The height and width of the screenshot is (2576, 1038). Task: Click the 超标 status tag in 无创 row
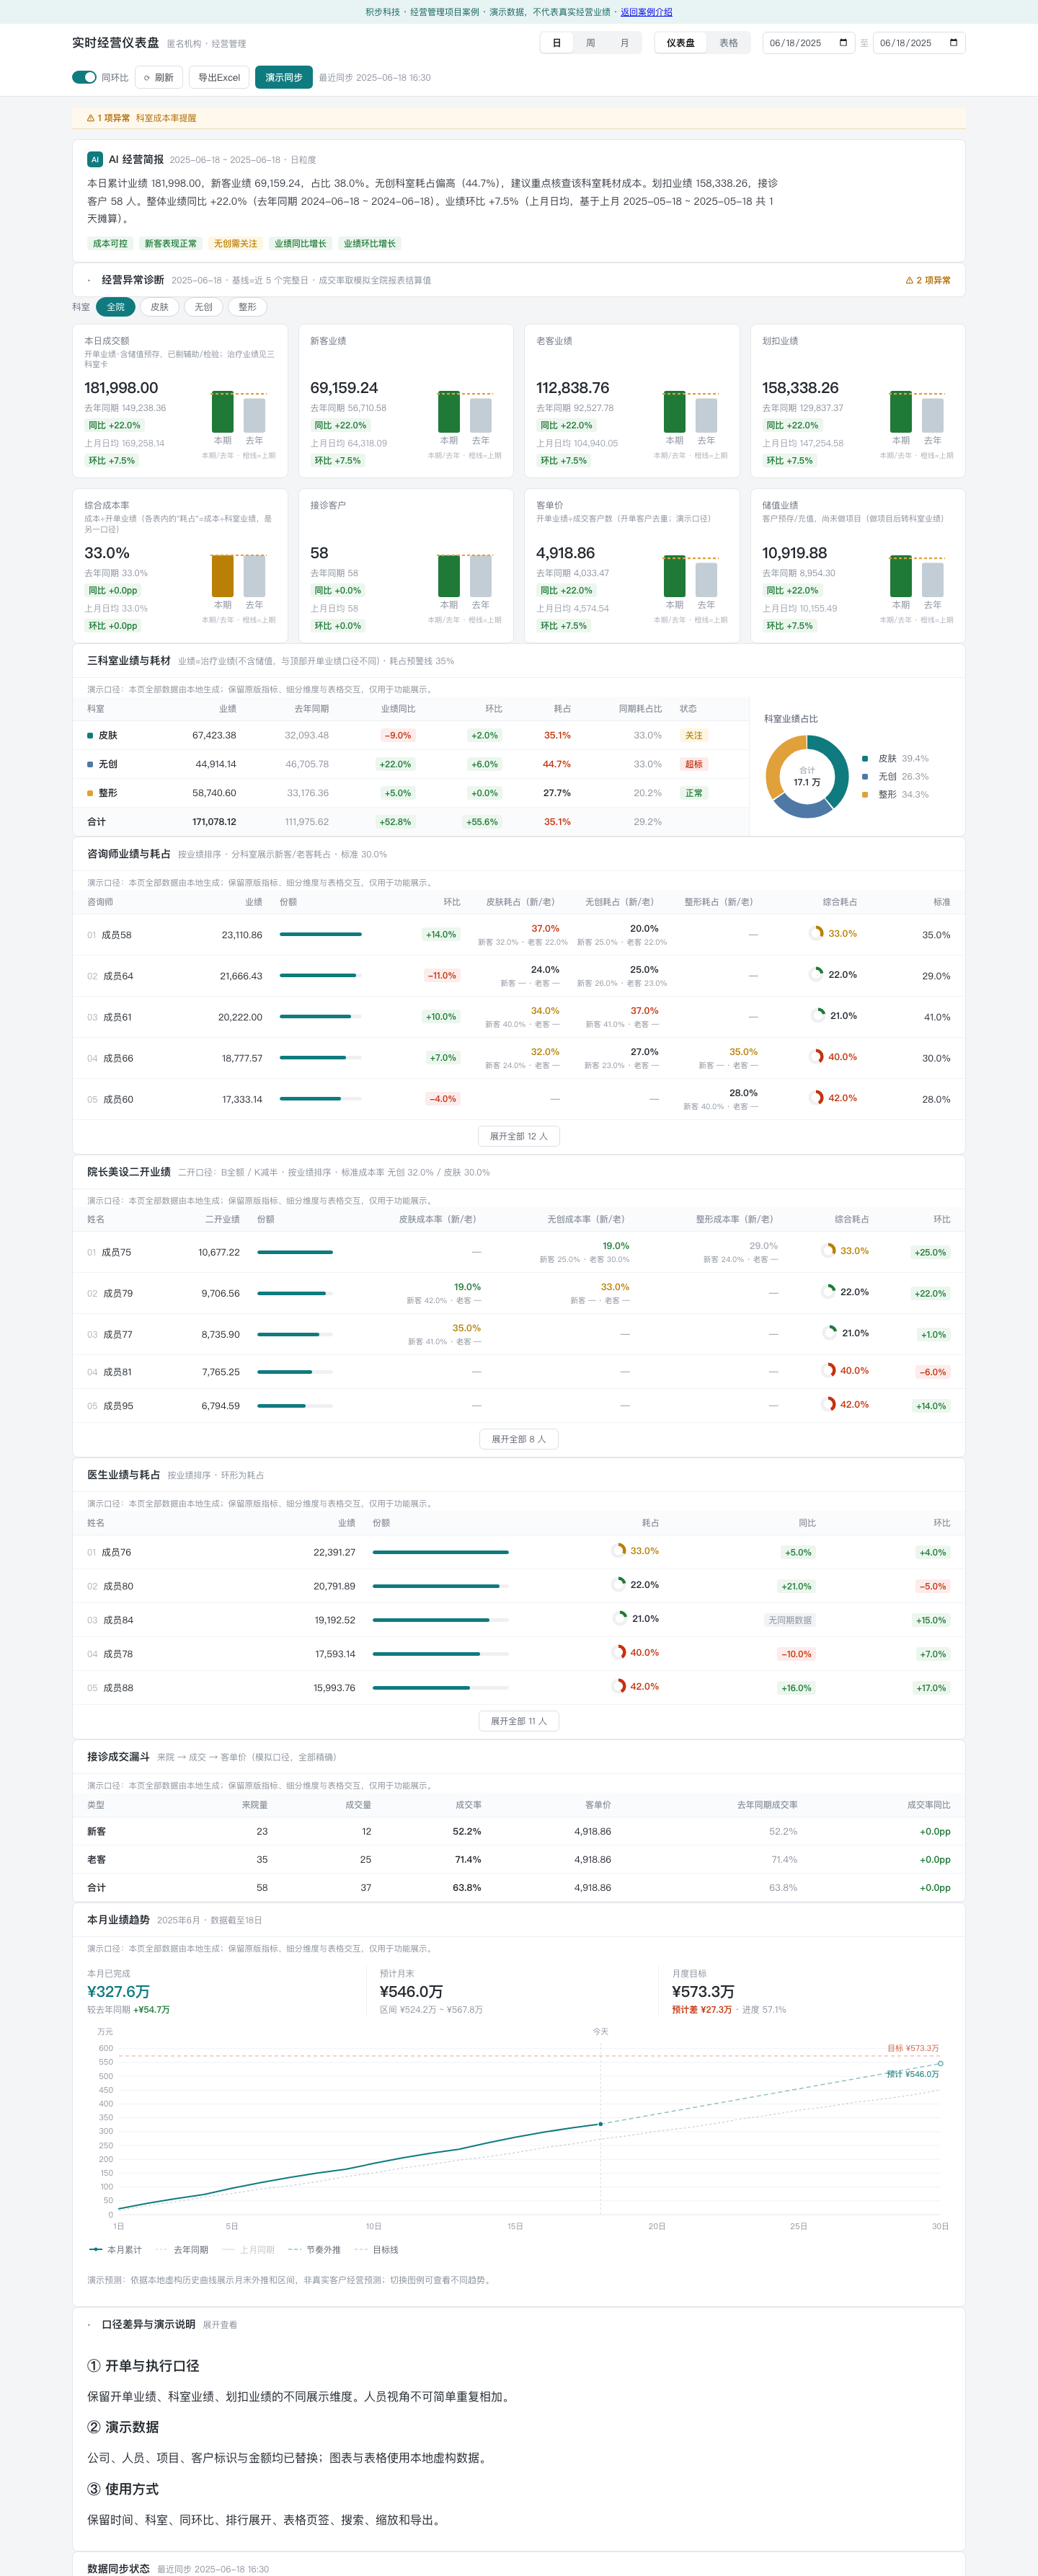pyautogui.click(x=694, y=764)
